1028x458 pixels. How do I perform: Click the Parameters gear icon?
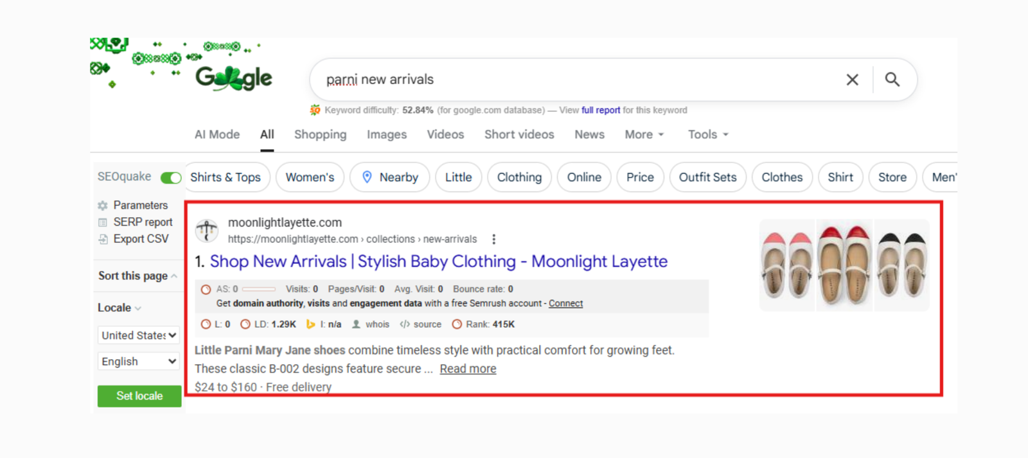[x=103, y=206]
